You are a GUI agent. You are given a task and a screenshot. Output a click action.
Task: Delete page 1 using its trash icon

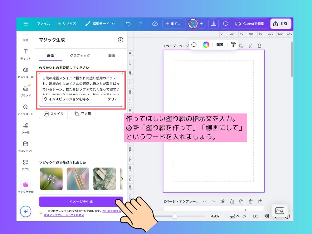tap(251, 46)
